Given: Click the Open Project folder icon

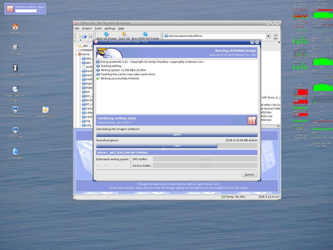Looking at the screenshot, I should [84, 36].
